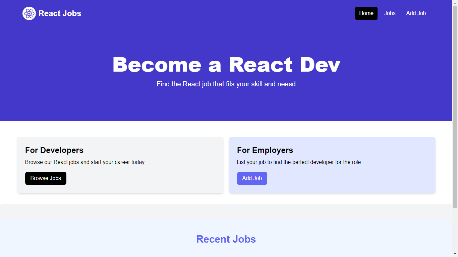Click the indigo Add Job button
Screen dimensions: 458x257
[252, 178]
